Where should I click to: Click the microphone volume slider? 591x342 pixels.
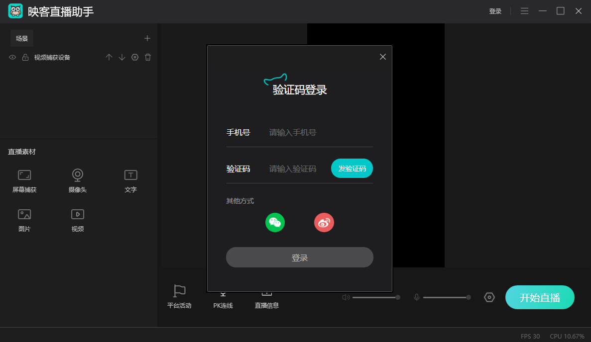coord(446,297)
